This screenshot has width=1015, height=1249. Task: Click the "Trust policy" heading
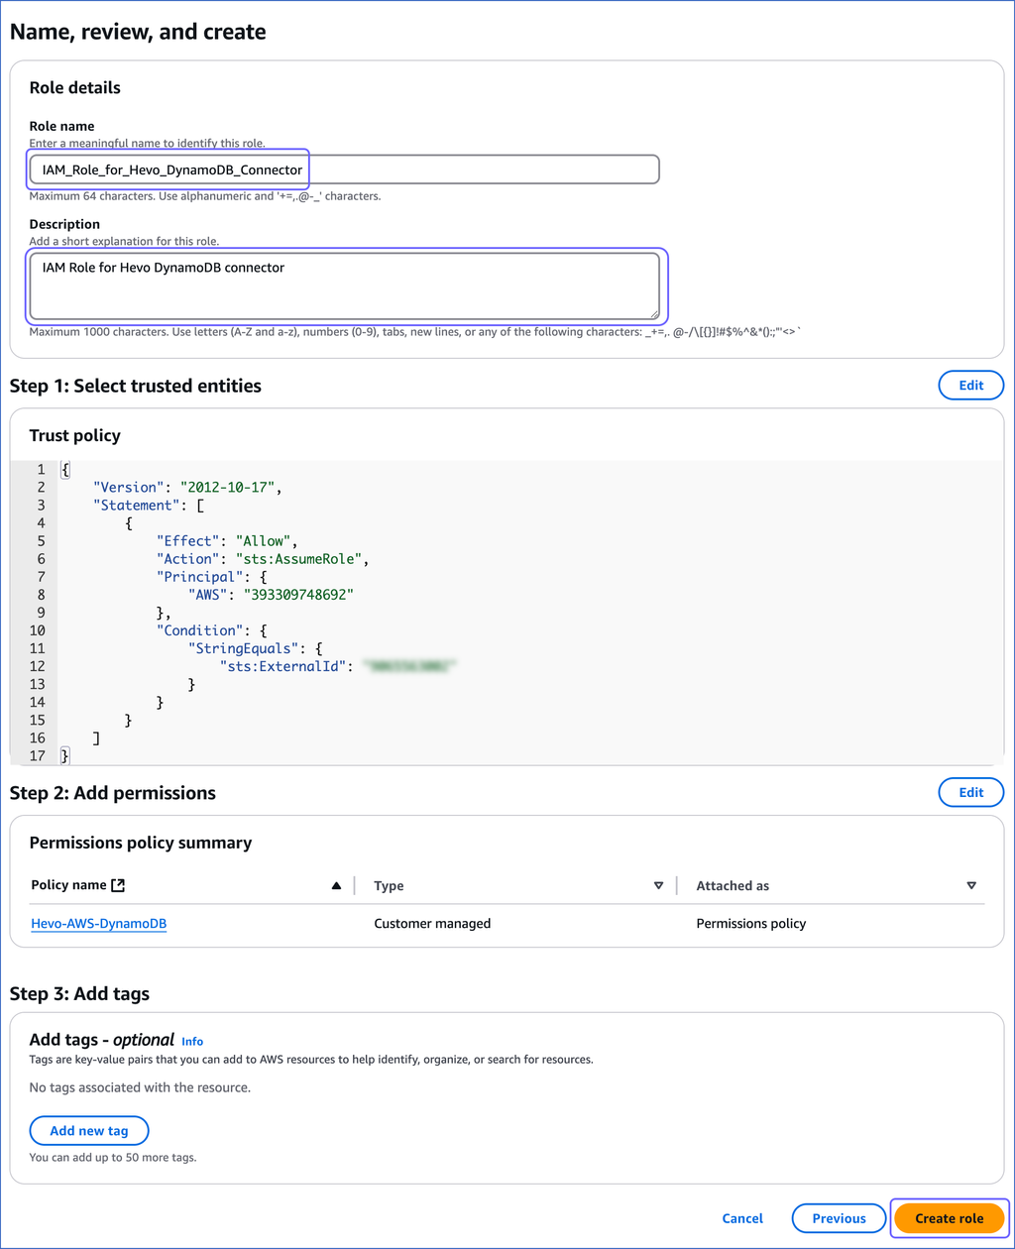point(75,435)
